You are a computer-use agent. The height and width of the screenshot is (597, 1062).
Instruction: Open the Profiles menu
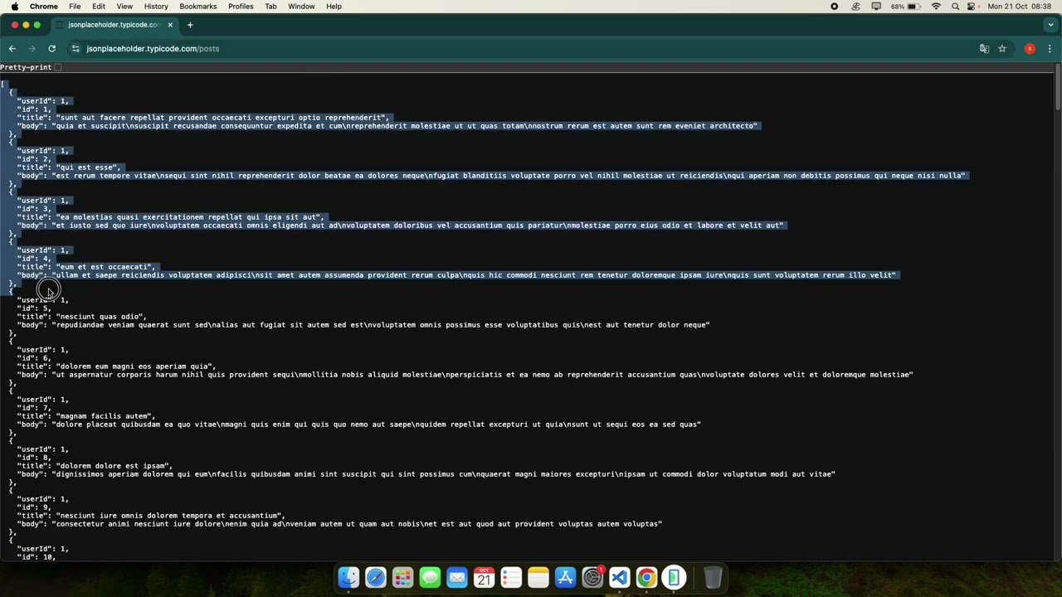[241, 7]
